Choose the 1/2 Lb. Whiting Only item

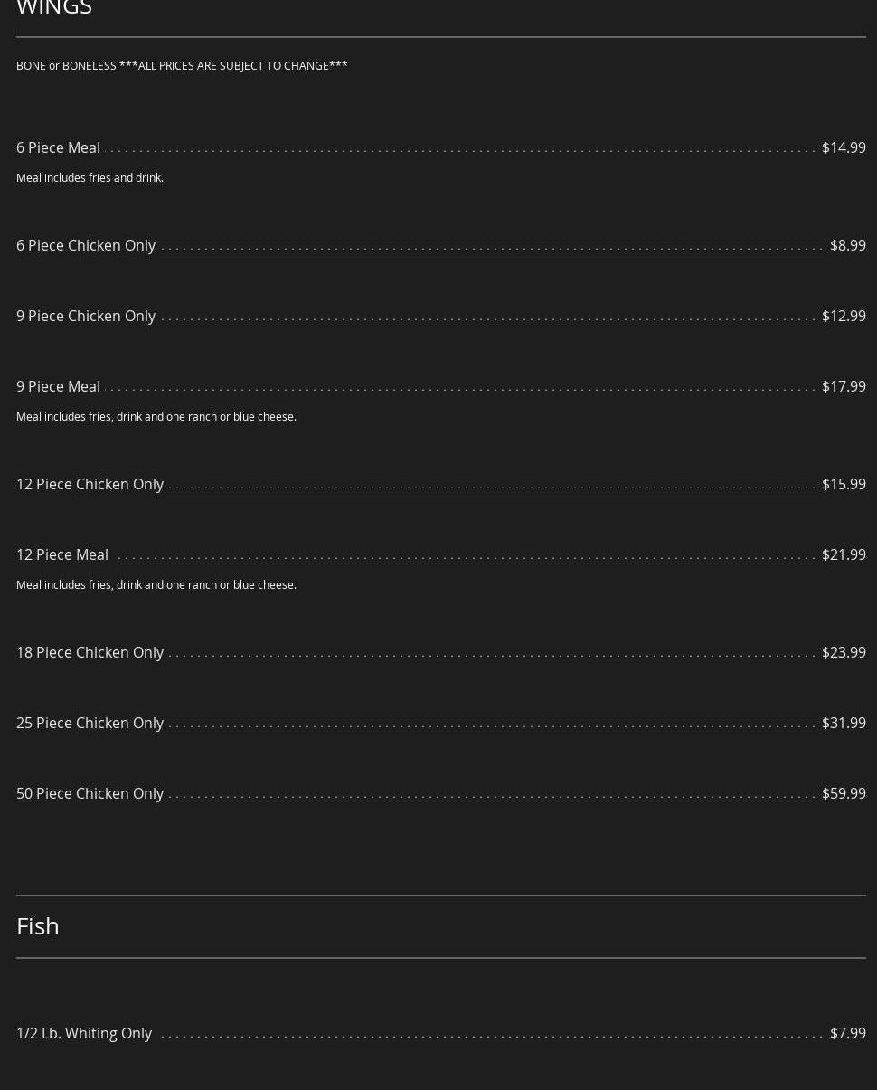click(x=84, y=1033)
